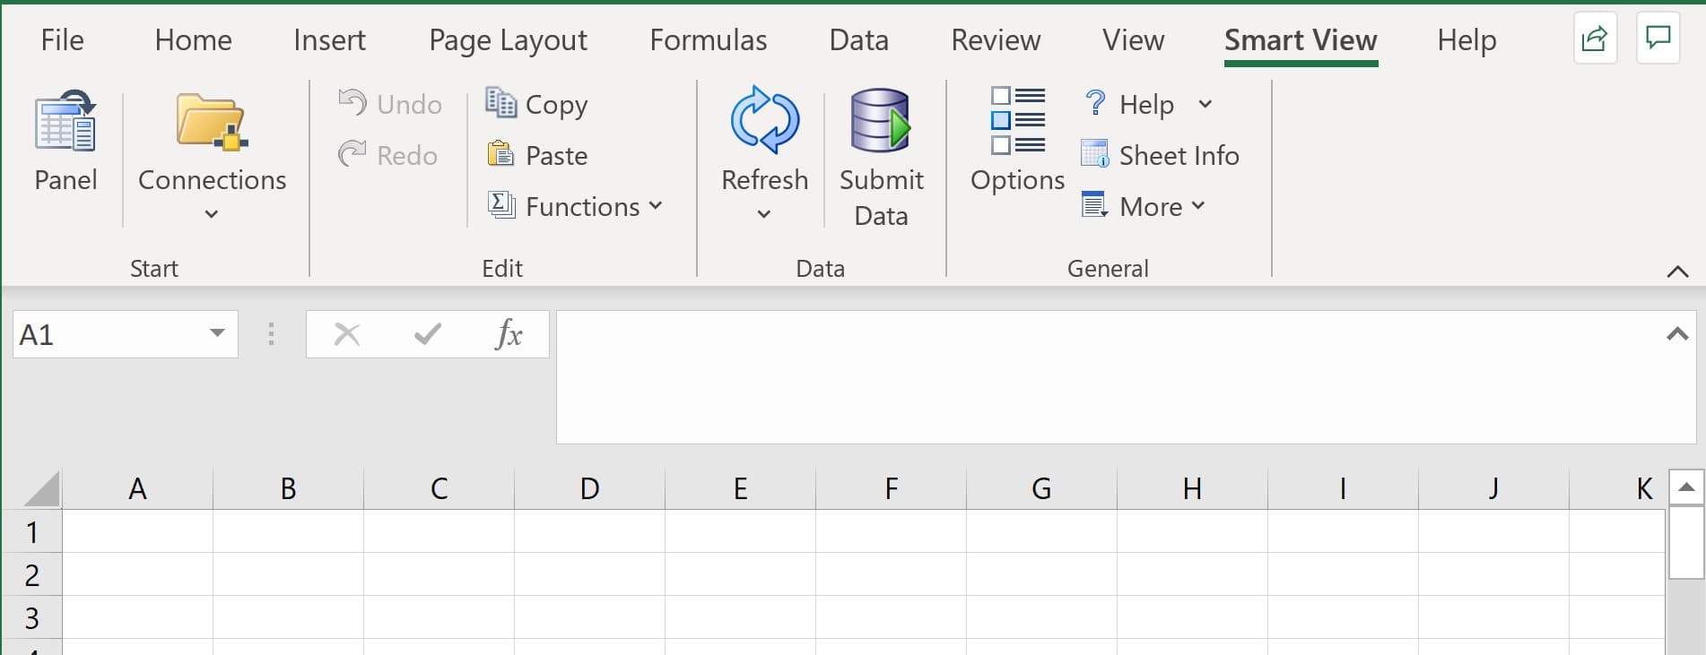Viewport: 1706px width, 655px height.
Task: Select column H header
Action: (x=1192, y=488)
